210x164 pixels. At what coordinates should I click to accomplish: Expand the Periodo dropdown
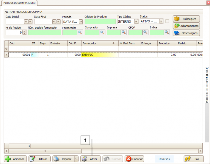point(81,22)
